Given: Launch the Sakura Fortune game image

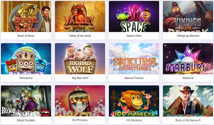Looking at the screenshot, I should [x=134, y=59].
